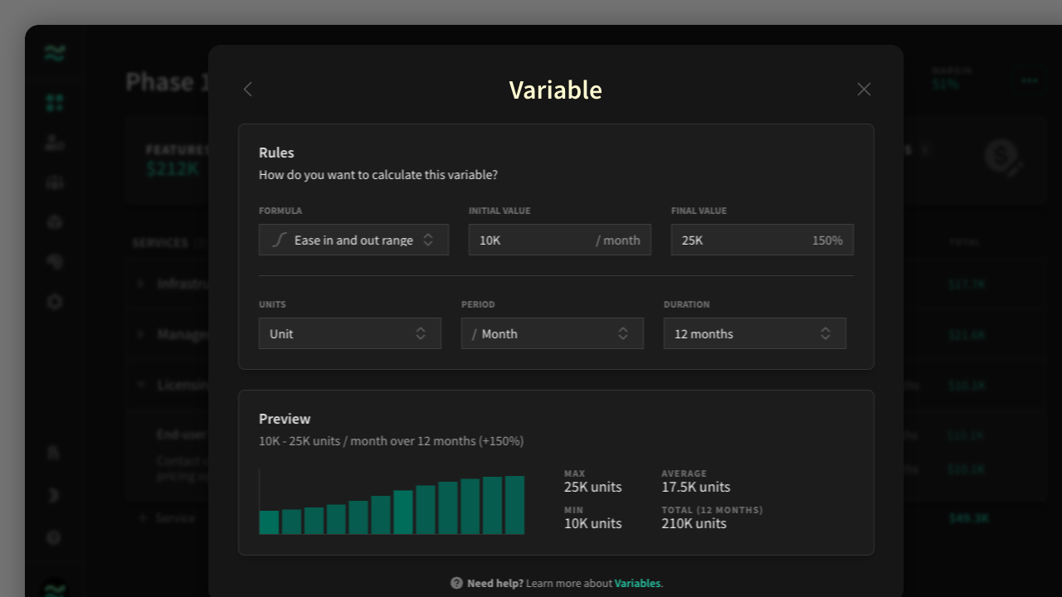1062x597 pixels.
Task: Click the Initial Value field showing 10K
Action: 559,240
